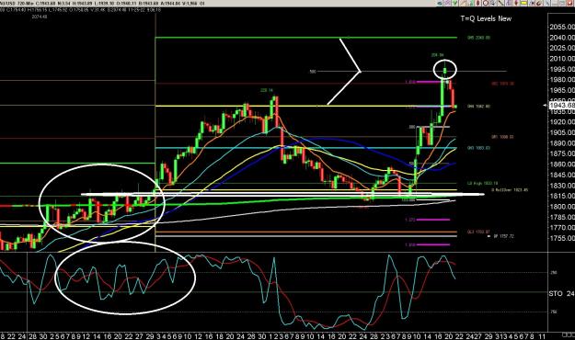Click the green arrow icon in toolbar

tap(454, 3)
